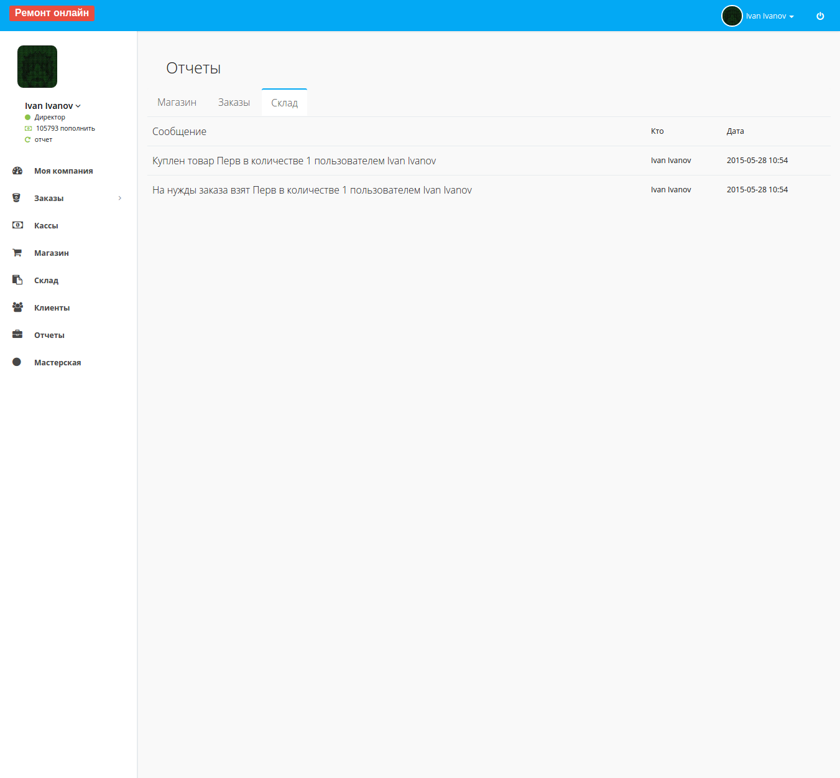Select the "Куплен товар Перв" message row
This screenshot has height=778, width=840.
294,161
